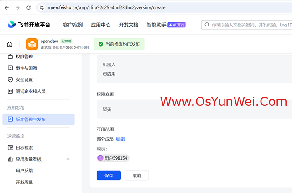Viewport: 292px width, 193px height.
Task: Click user 598154 avatar chip
Action: click(113, 158)
